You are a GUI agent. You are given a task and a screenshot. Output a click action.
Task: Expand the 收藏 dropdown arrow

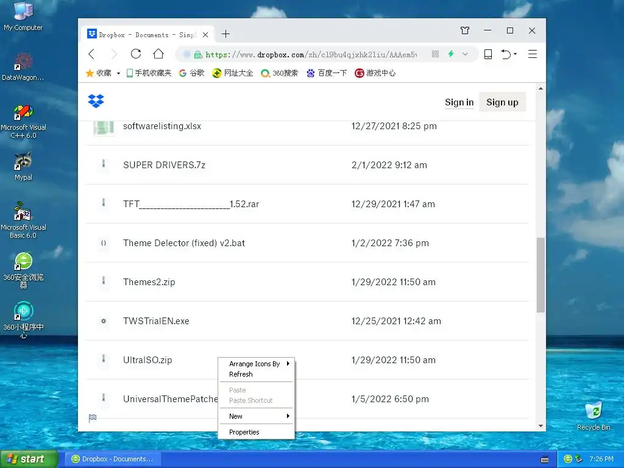coord(118,74)
